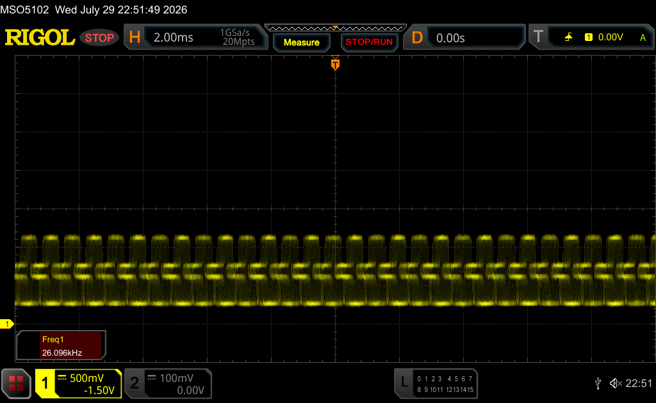
Task: Open the logic analyzer L panel
Action: point(404,383)
